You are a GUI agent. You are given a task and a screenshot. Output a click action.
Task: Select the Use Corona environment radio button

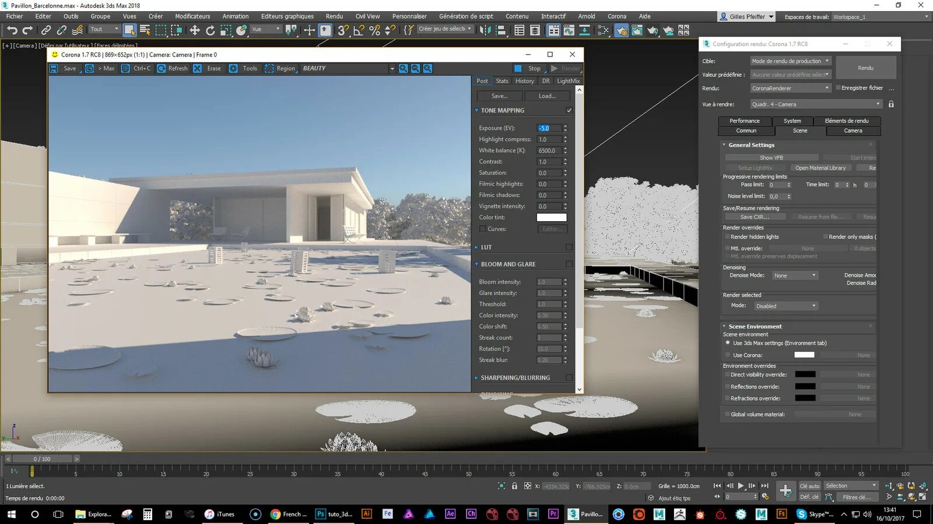pyautogui.click(x=728, y=355)
